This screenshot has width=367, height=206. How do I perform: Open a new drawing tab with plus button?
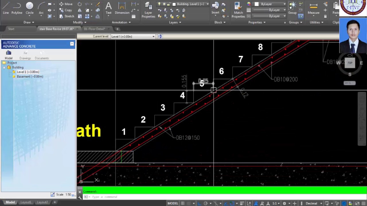point(117,29)
